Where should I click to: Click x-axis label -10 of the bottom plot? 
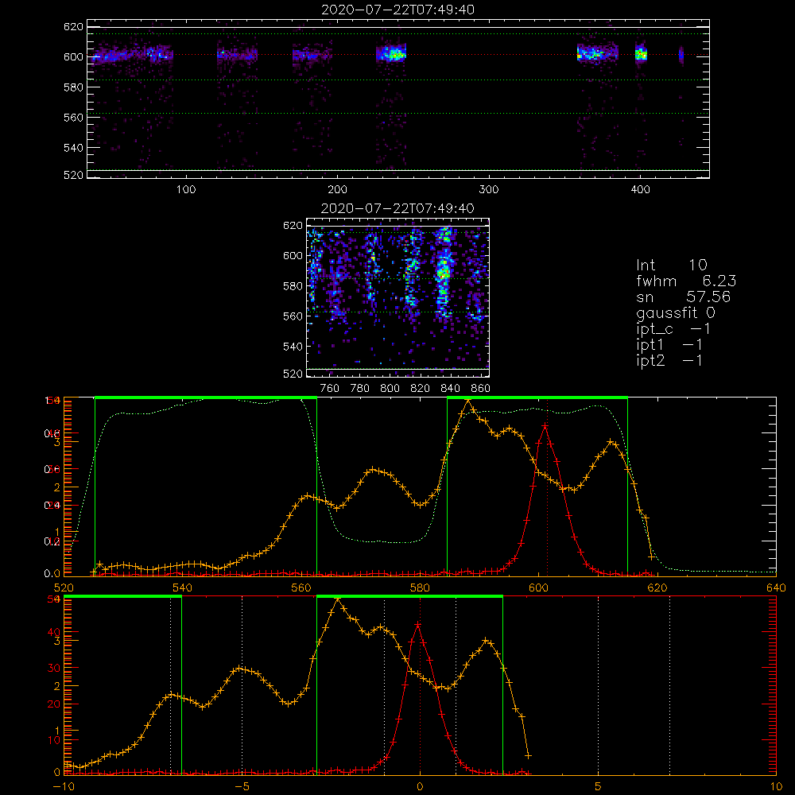(64, 787)
